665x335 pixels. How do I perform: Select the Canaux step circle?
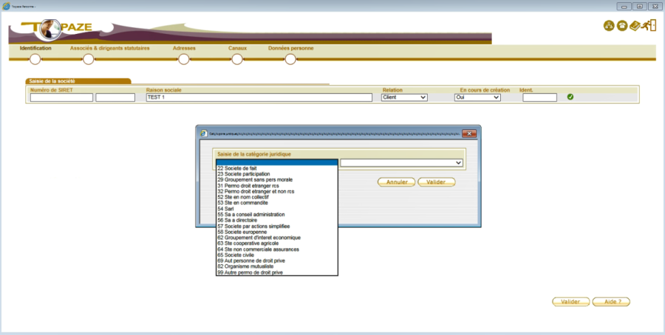tap(237, 59)
